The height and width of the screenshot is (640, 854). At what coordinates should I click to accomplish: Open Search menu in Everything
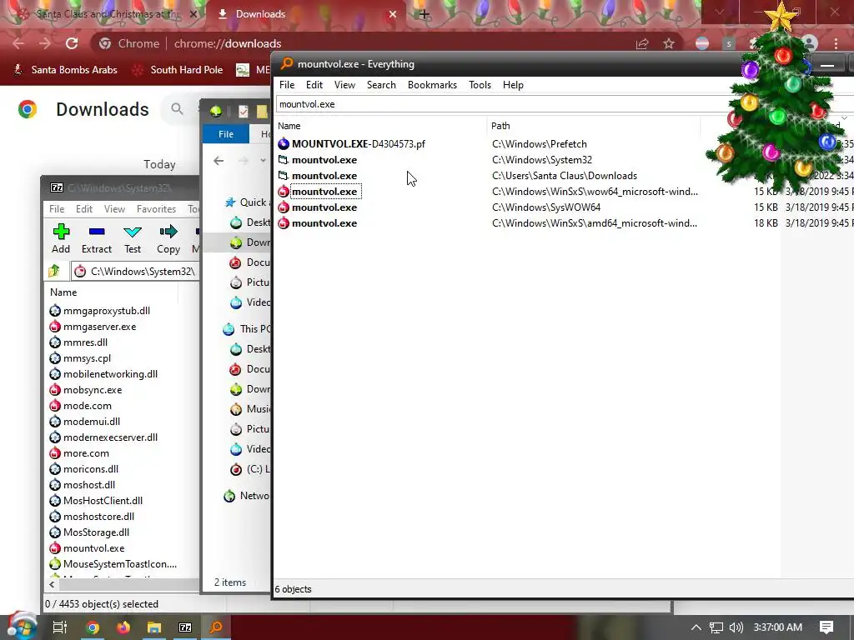click(381, 85)
